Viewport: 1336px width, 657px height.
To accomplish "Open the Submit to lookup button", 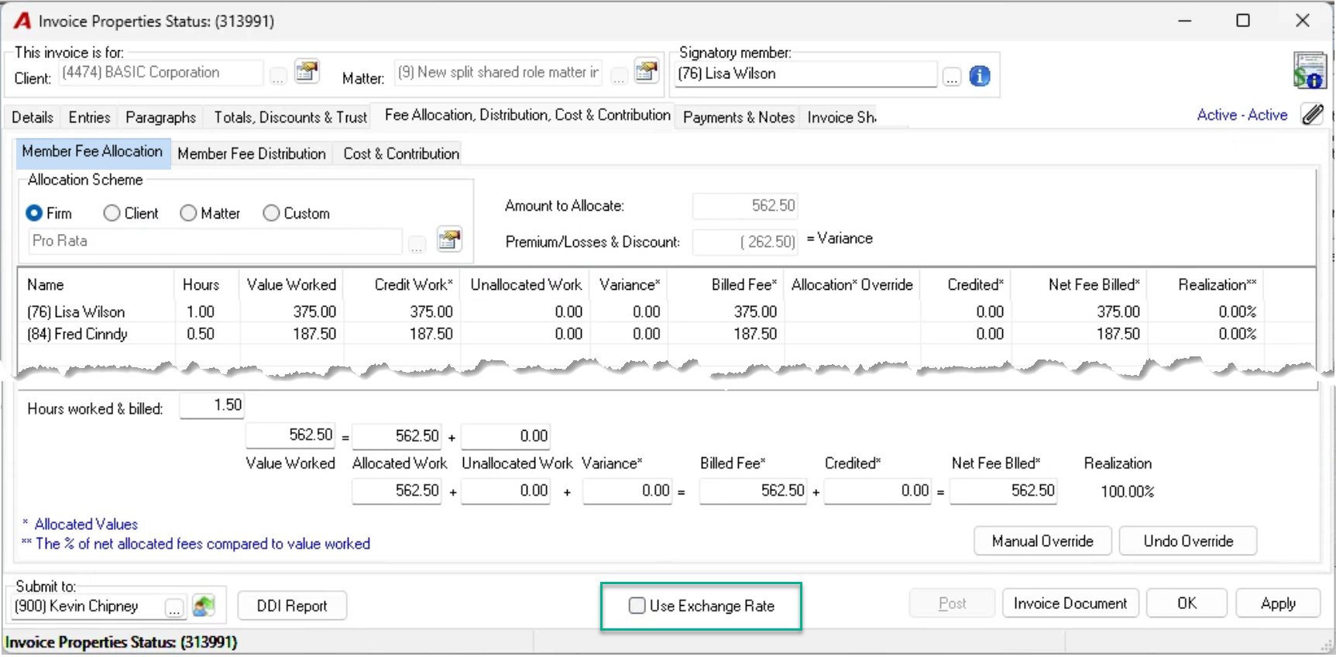I will click(175, 608).
